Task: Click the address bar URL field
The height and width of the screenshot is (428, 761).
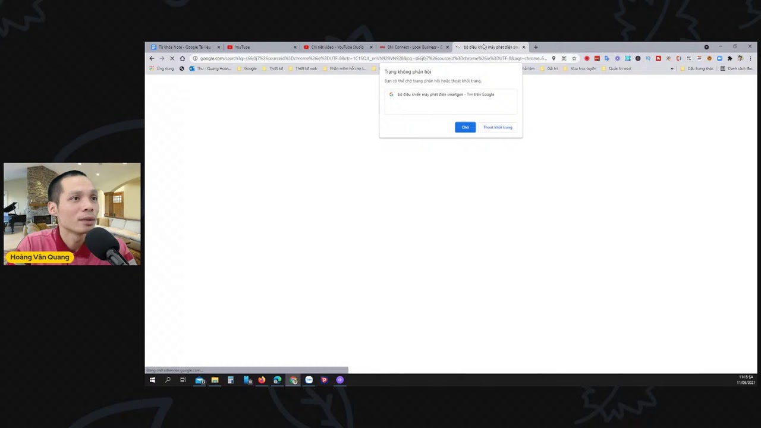Action: point(373,58)
